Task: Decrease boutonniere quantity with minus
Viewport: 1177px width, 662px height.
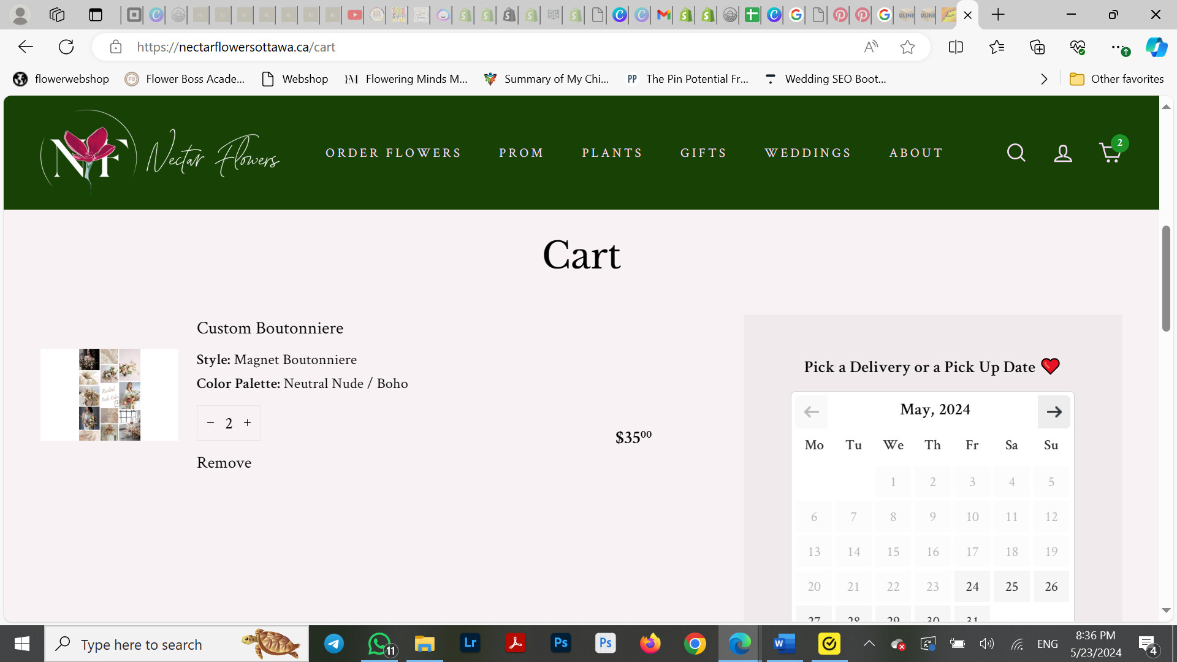Action: pos(210,423)
